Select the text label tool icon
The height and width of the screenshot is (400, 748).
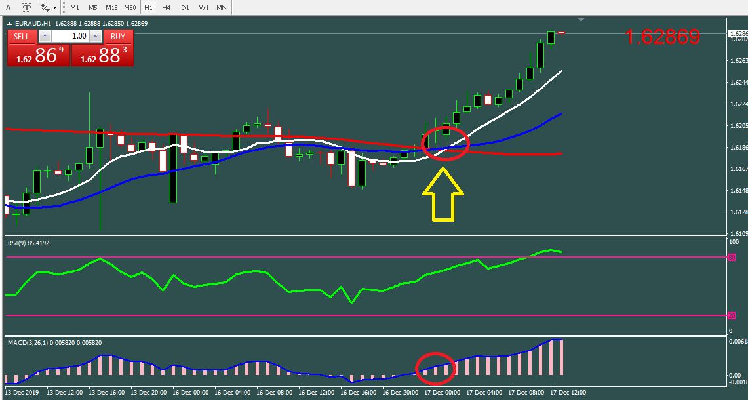tap(26, 7)
